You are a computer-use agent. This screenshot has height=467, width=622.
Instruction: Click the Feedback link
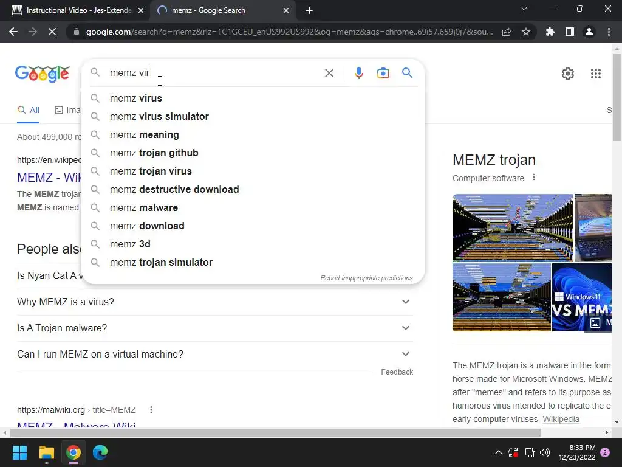pos(397,372)
